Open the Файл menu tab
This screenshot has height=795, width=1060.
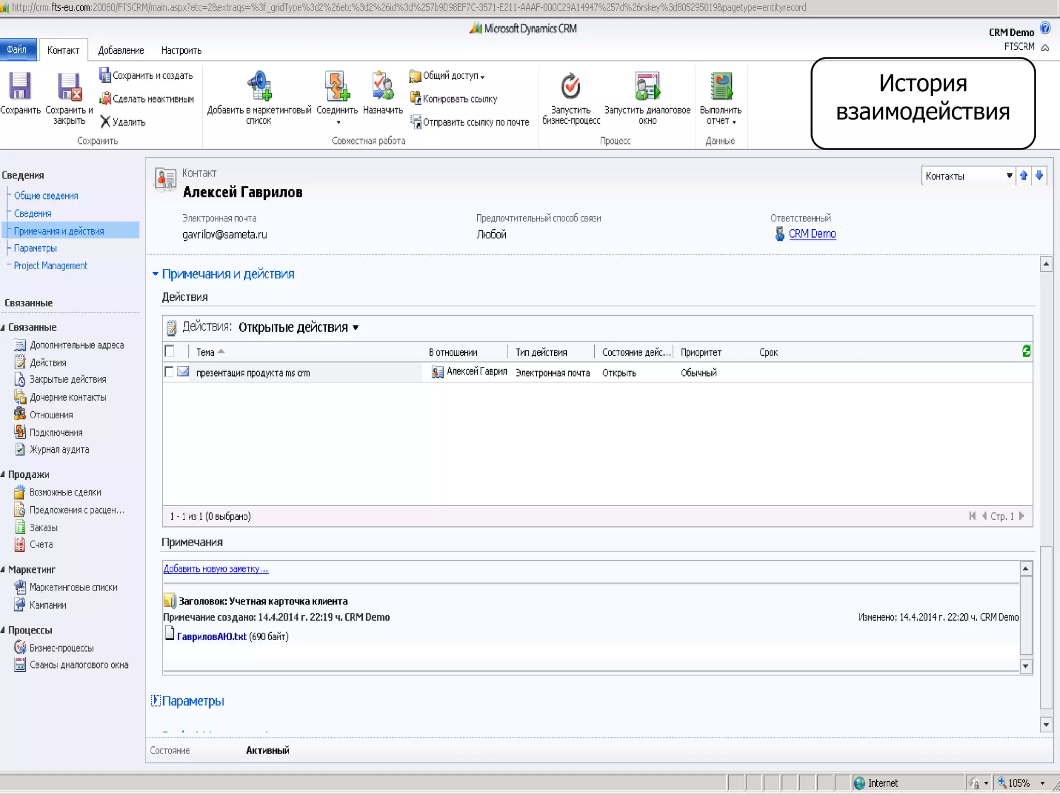click(x=17, y=50)
